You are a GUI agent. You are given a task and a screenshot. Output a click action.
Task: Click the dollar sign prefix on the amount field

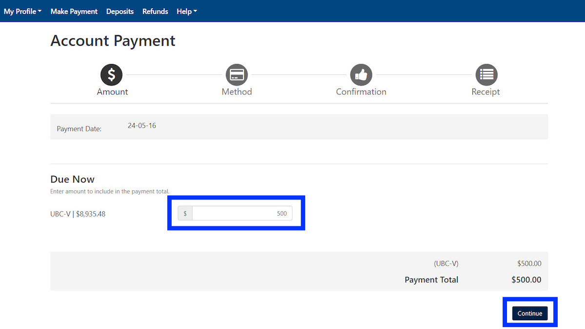tap(185, 213)
